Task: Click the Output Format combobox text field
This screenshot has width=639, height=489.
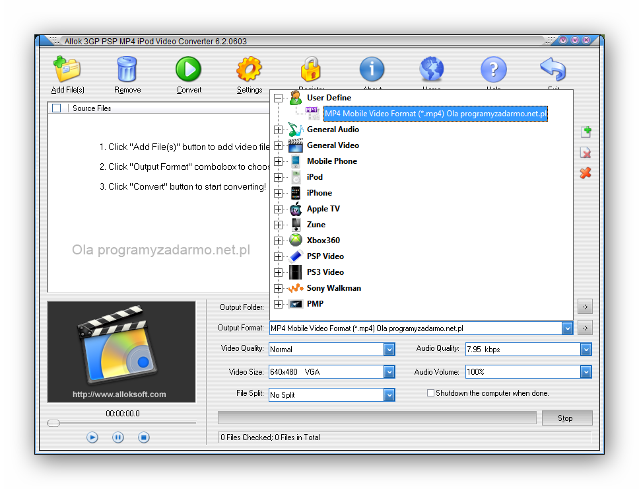Action: 416,328
